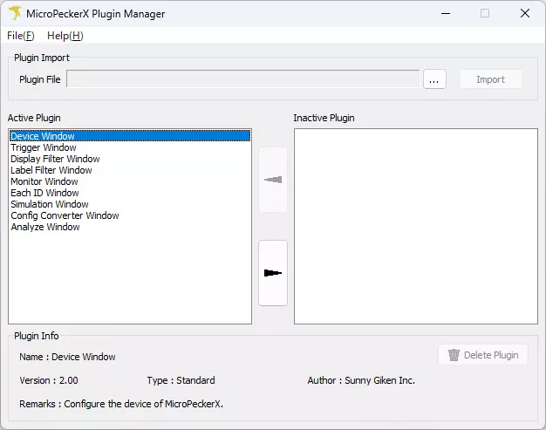This screenshot has height=430, width=546.
Task: Click inside the Inactive Plugin list box
Action: tap(416, 226)
